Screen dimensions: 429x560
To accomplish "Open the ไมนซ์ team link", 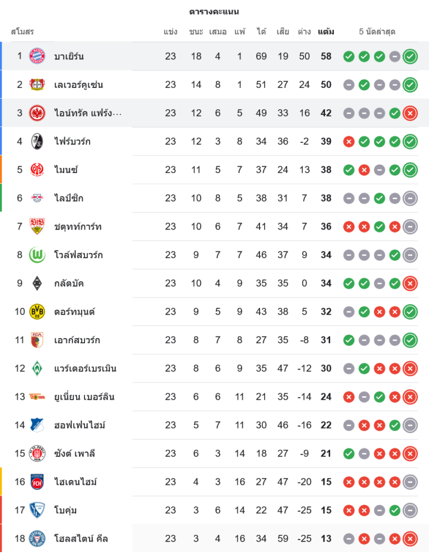I will [66, 170].
